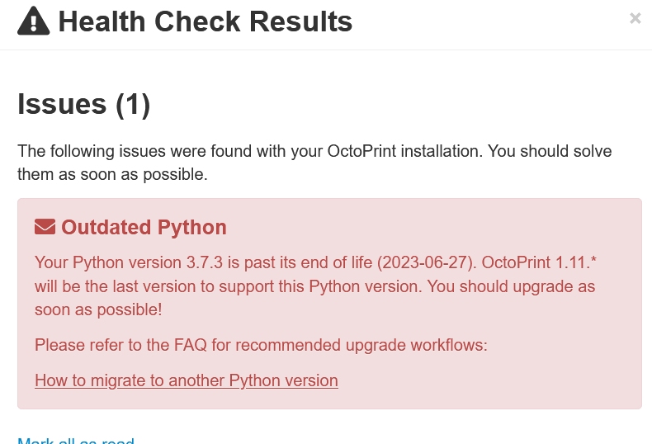Mark all as read
The width and height of the screenshot is (652, 444).
[x=76, y=441]
